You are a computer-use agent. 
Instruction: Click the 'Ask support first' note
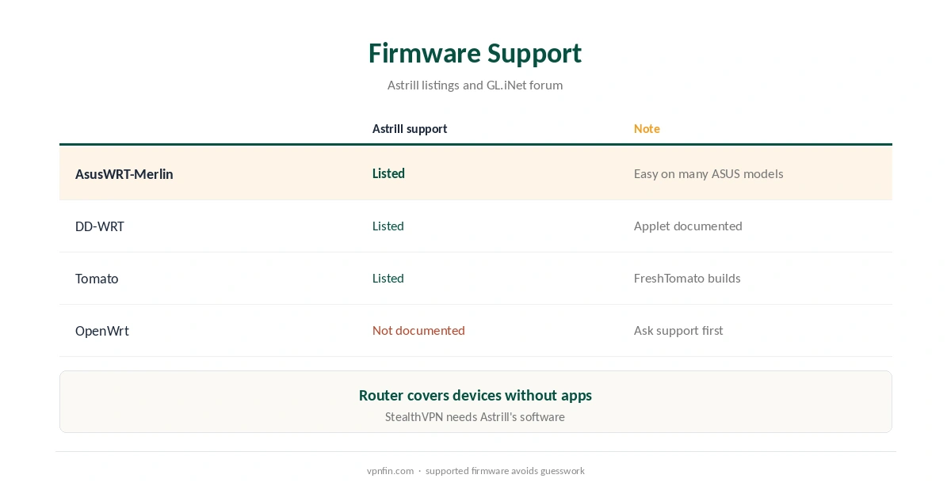coord(678,331)
